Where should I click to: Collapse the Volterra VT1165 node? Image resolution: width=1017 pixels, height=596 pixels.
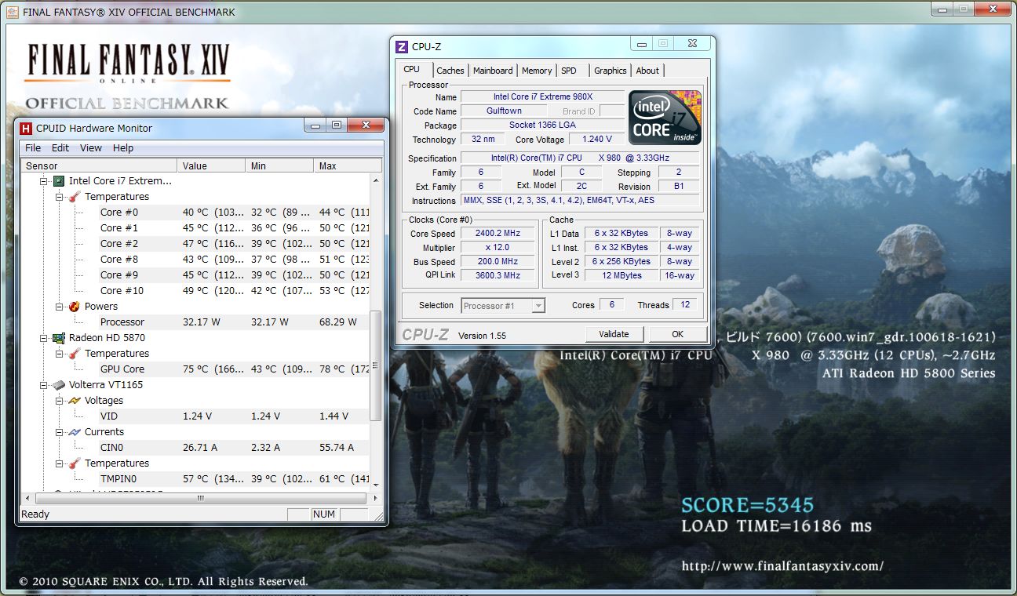coord(44,385)
